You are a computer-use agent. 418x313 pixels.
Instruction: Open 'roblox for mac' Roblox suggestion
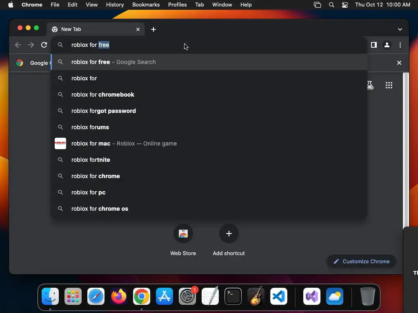tap(209, 143)
